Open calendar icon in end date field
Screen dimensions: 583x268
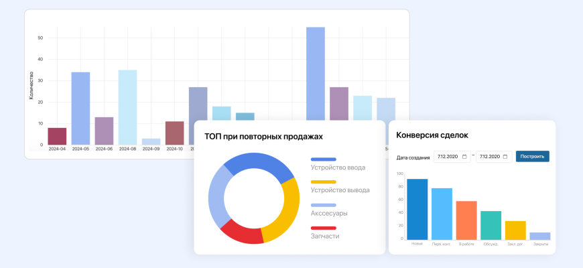[505, 156]
